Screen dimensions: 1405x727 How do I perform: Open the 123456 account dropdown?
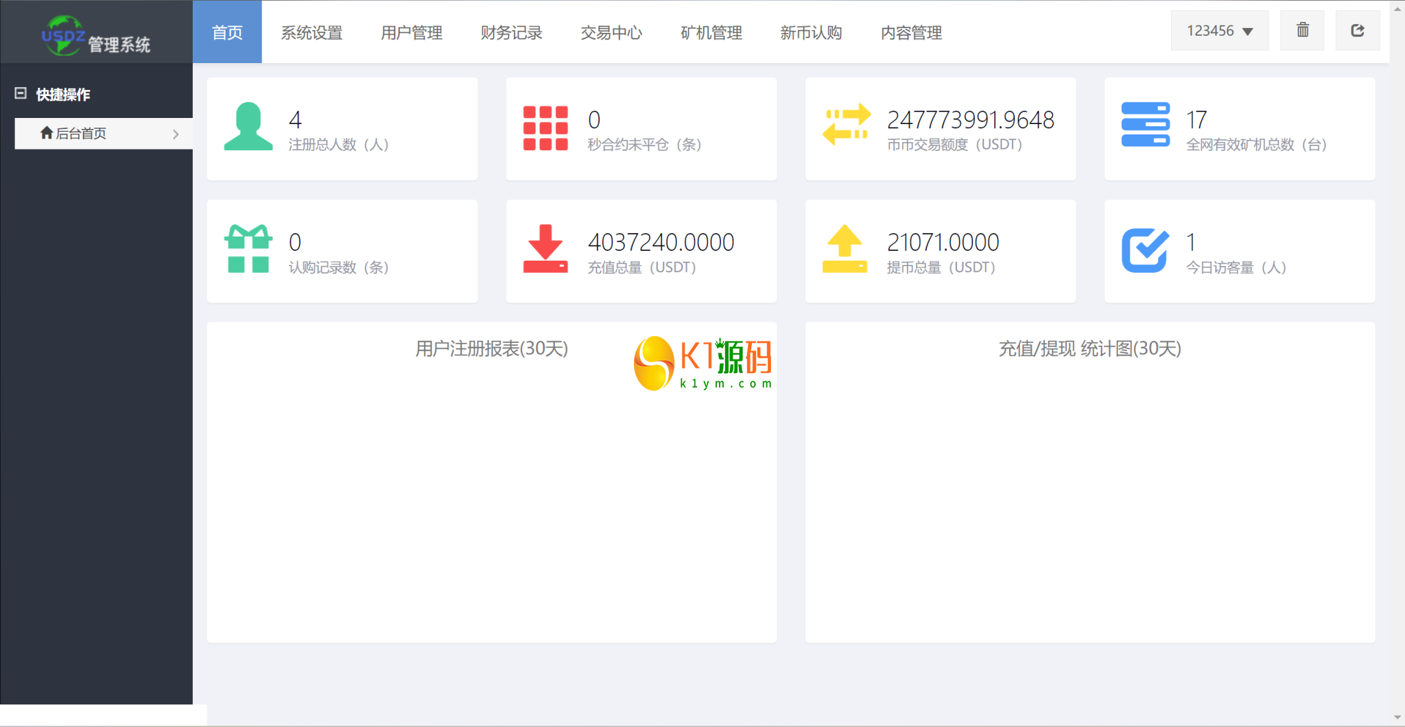tap(1219, 31)
